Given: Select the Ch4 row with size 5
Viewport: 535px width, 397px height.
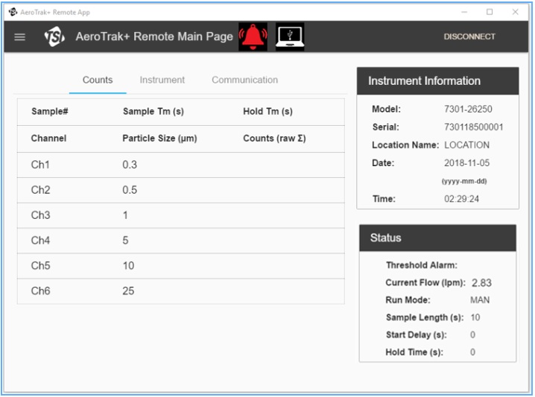Looking at the screenshot, I should click(x=180, y=241).
